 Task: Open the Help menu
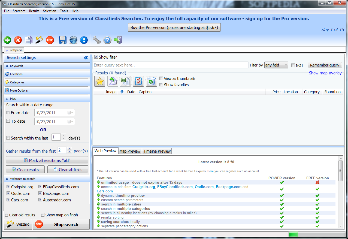[x=75, y=11]
